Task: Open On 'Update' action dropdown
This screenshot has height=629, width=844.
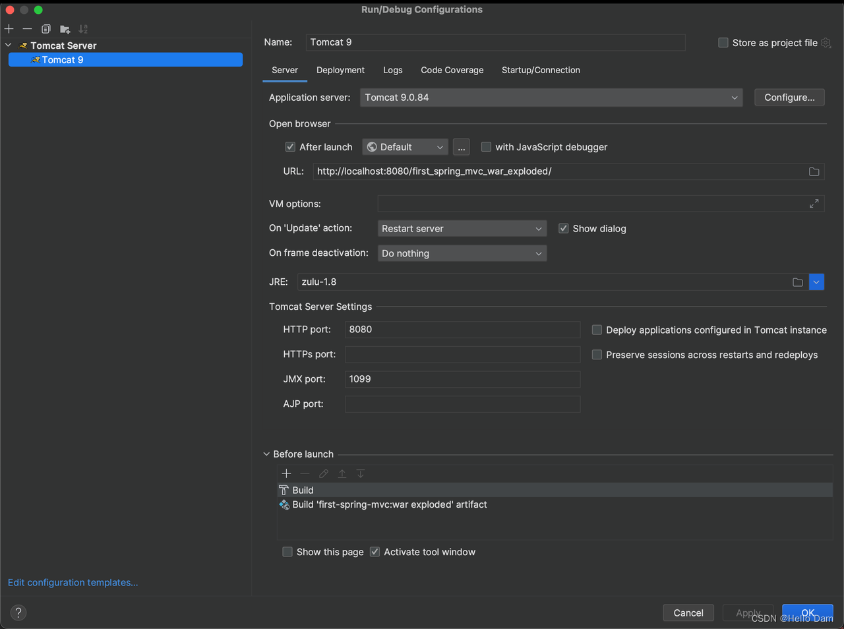Action: [x=462, y=229]
